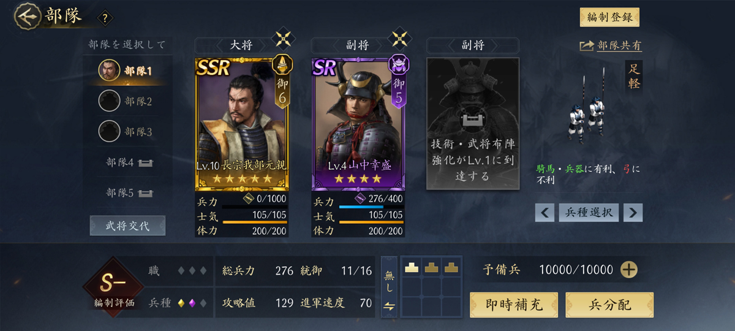Open the 兵分配 troop allocation
The width and height of the screenshot is (735, 331).
[x=609, y=305]
